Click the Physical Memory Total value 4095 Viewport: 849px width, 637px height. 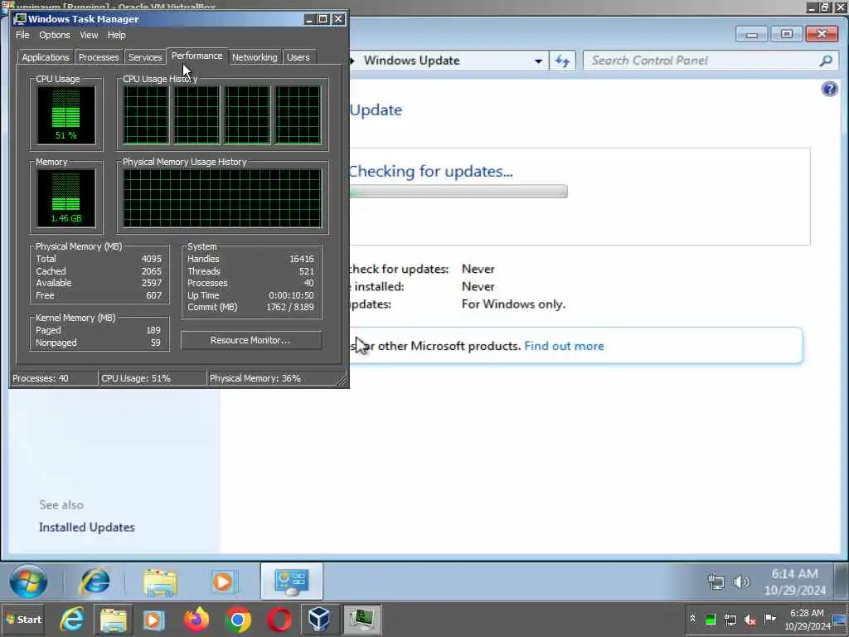pos(151,259)
